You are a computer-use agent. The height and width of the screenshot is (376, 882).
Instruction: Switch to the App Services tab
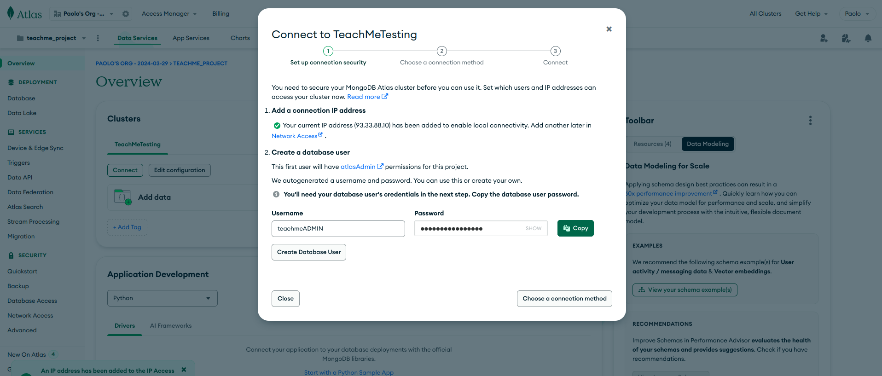pos(191,38)
